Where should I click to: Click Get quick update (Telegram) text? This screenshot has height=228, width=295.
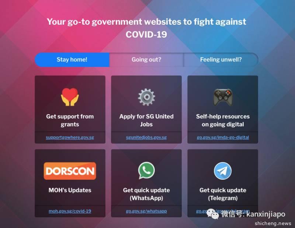pyautogui.click(x=223, y=194)
